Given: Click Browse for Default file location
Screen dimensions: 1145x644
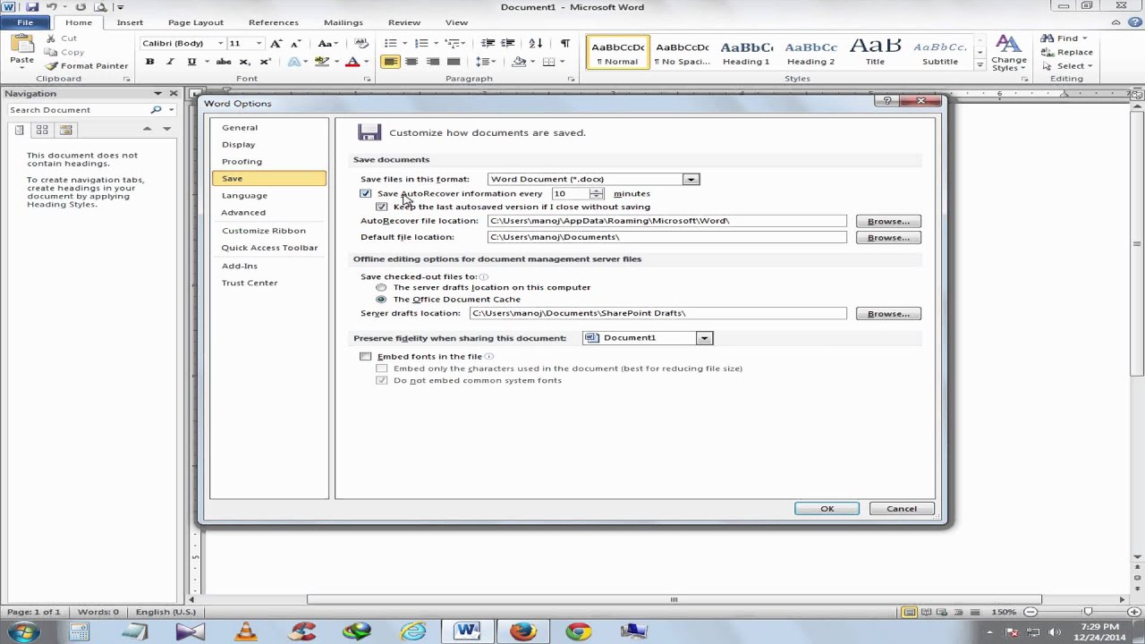Looking at the screenshot, I should pyautogui.click(x=888, y=238).
